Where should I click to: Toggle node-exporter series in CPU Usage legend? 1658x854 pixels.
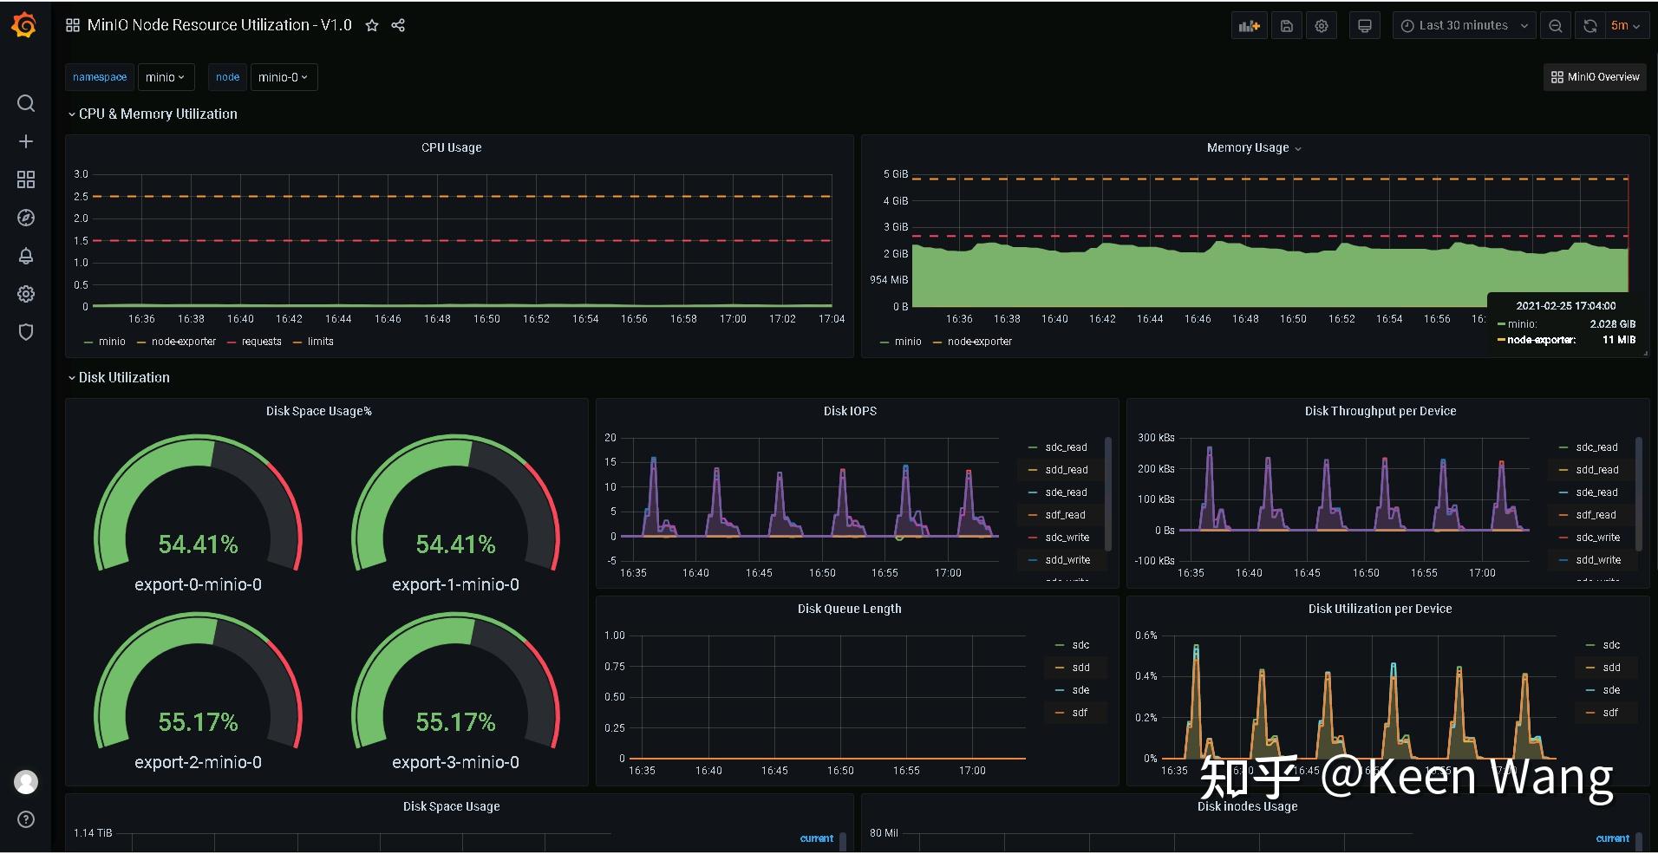[x=184, y=342]
